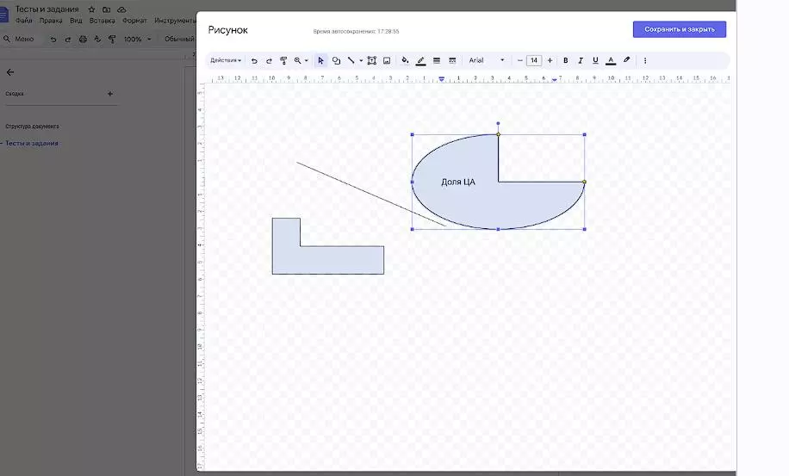
Task: Open the border weight options
Action: (x=437, y=61)
